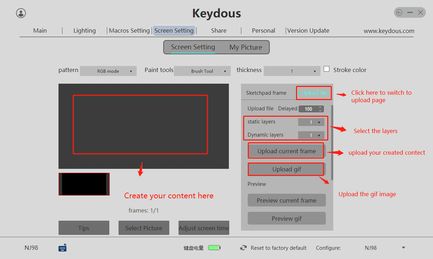Select the Sketchpad frame view

pyautogui.click(x=266, y=93)
